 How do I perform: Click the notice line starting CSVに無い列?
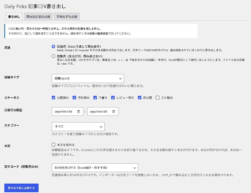[55, 29]
